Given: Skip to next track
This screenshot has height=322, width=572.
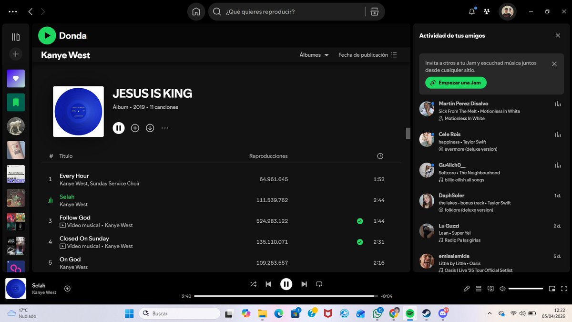Looking at the screenshot, I should point(304,284).
